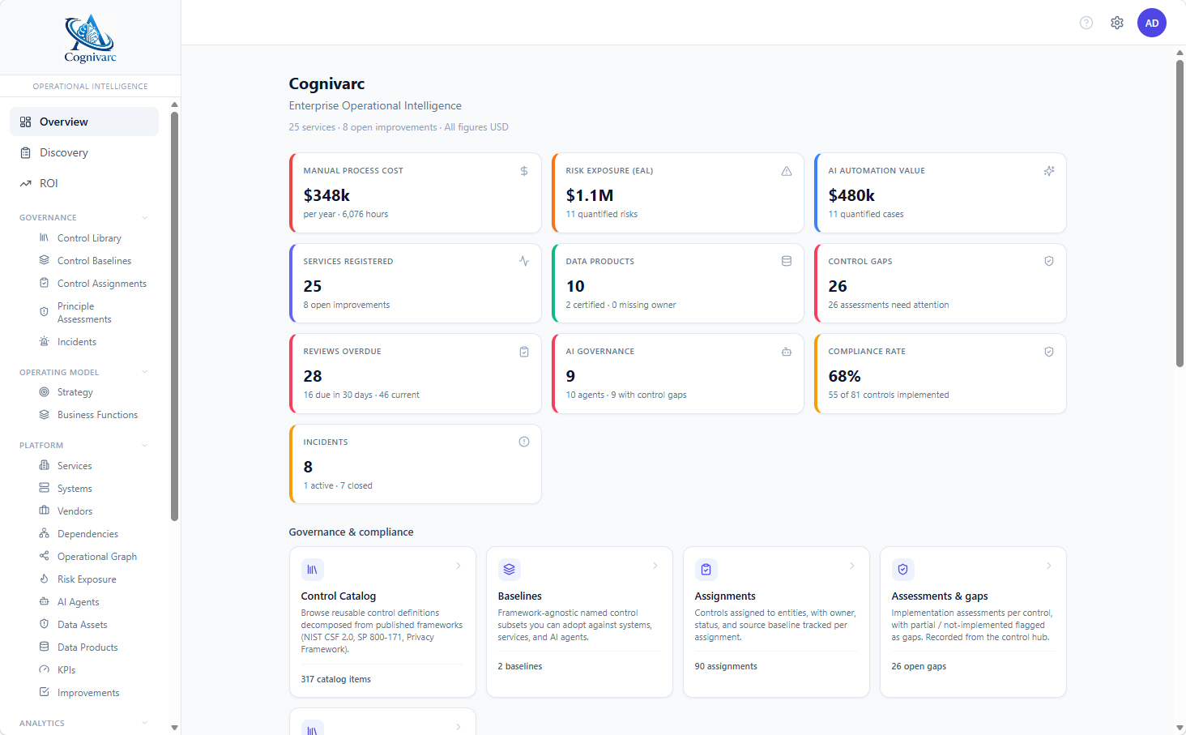
Task: Click the KPIs gauge icon
Action: tap(45, 669)
